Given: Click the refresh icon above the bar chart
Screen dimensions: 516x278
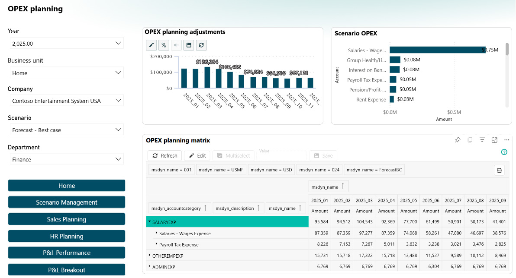Looking at the screenshot, I should click(x=201, y=45).
